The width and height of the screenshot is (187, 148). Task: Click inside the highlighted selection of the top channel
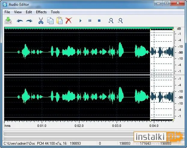pyautogui.click(x=162, y=52)
